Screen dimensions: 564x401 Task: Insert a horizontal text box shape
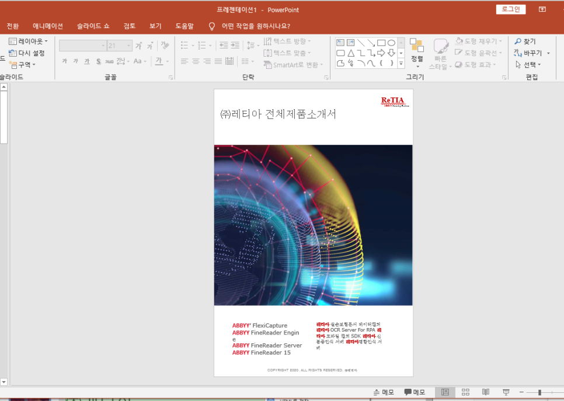click(x=340, y=43)
